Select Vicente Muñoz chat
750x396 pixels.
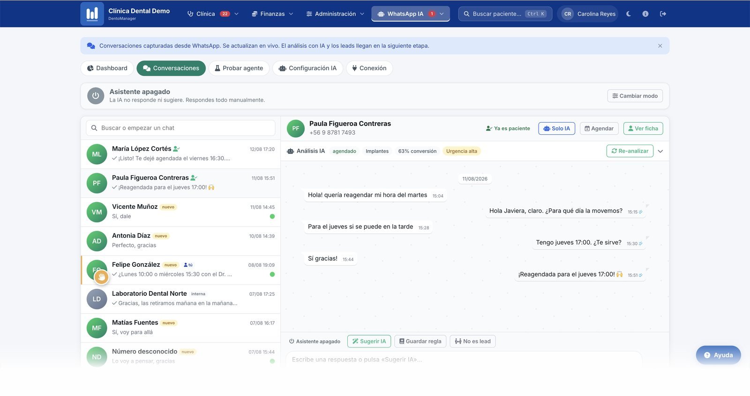180,212
